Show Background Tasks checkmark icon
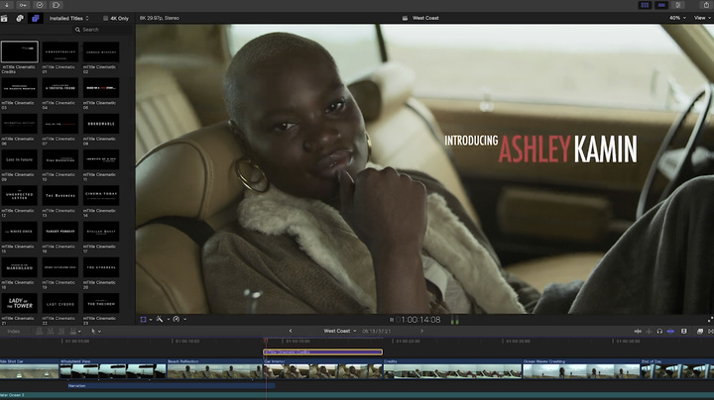Screen dimensions: 714x400 40,5
